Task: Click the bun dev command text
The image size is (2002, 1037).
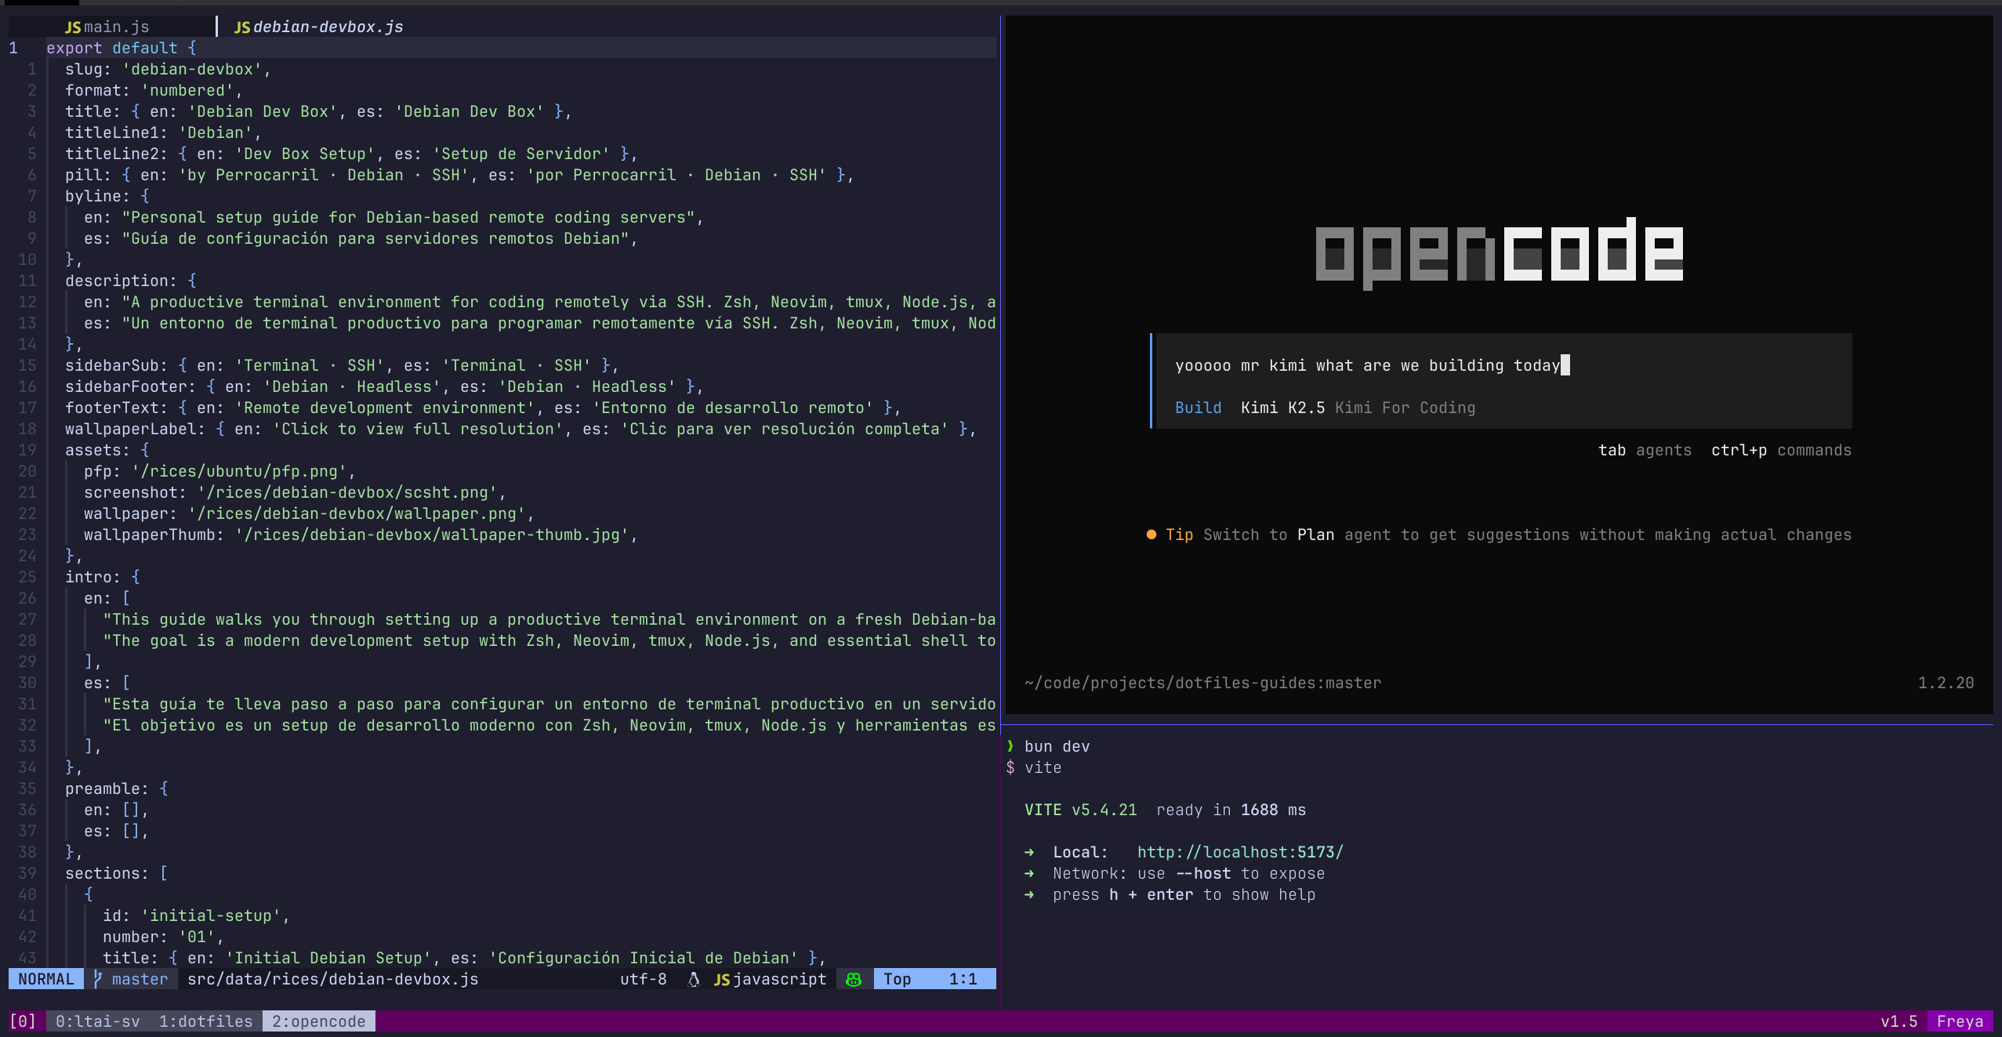Action: coord(1057,746)
